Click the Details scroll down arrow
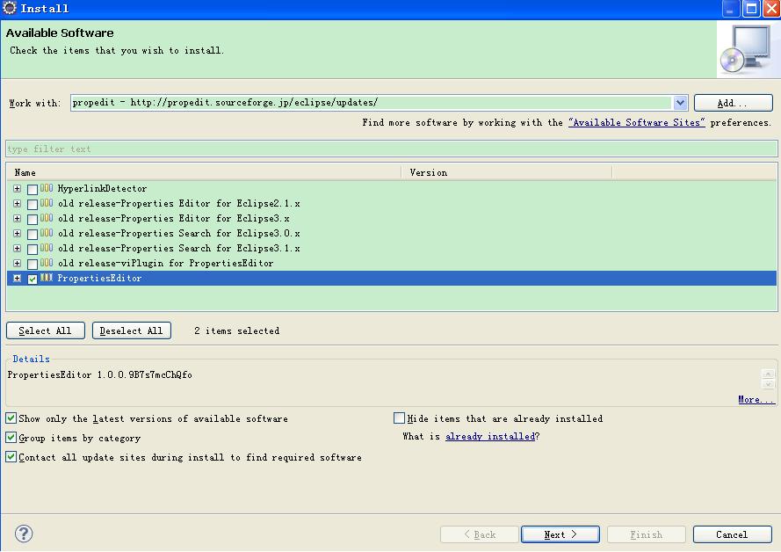 768,384
